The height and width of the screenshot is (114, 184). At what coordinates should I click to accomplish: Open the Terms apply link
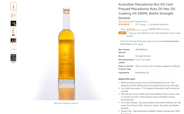(x=137, y=44)
